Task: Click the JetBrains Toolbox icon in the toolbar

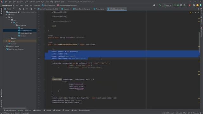Action: coord(201,5)
